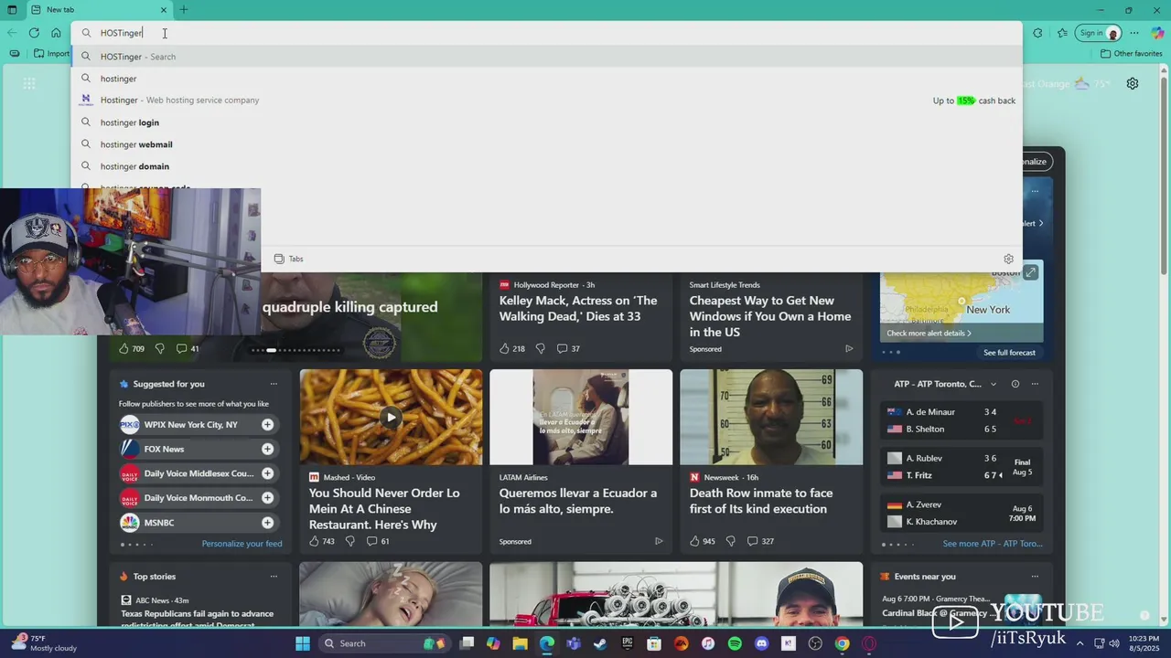The height and width of the screenshot is (658, 1171).
Task: Open File Explorer from the taskbar
Action: click(520, 643)
